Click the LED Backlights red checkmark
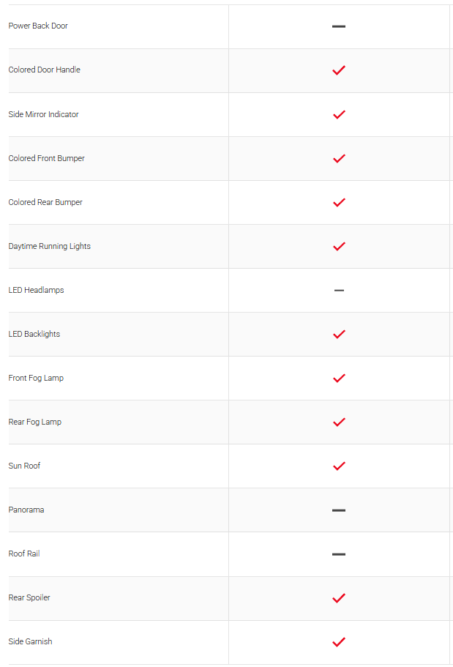Screen dimensions: 453x667 (339, 335)
